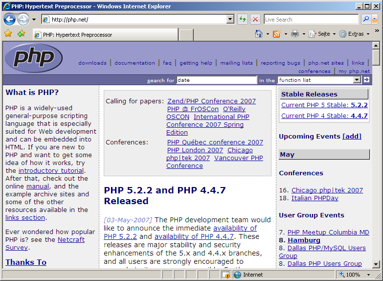Open the Zend/PHP Conference 2007 link
Image resolution: width=383 pixels, height=281 pixels.
coord(211,101)
